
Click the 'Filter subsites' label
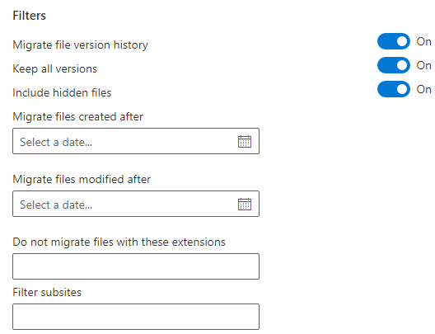pyautogui.click(x=47, y=293)
